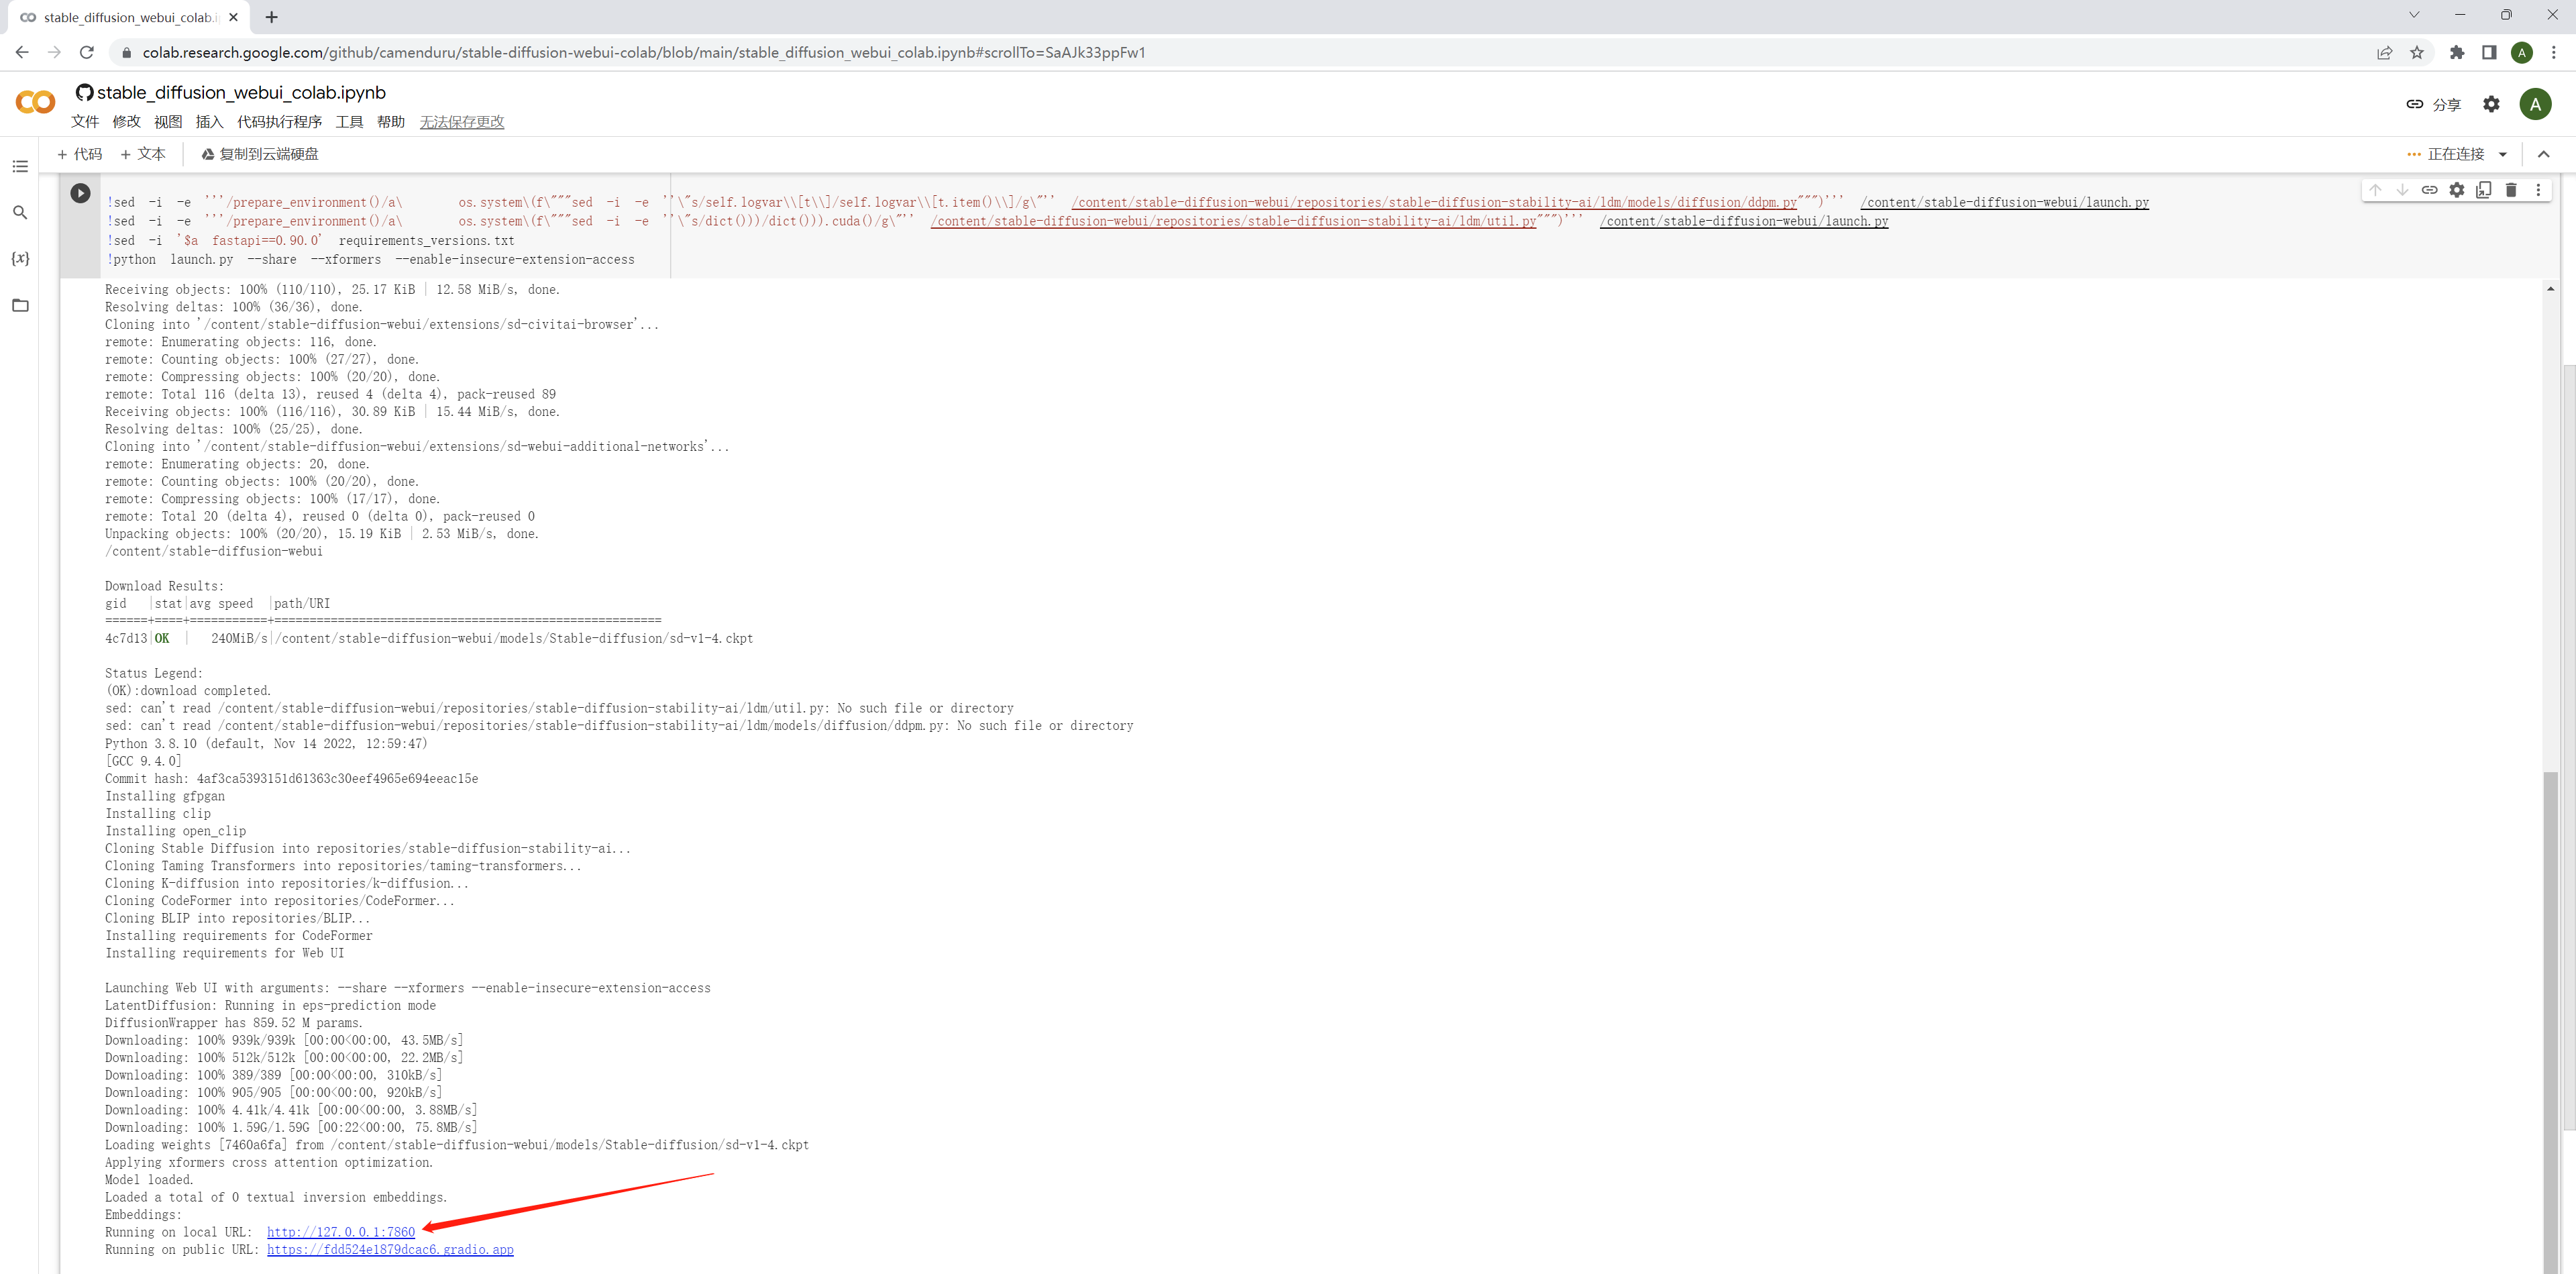Open the 代码执行程序 menu
Image resolution: width=2576 pixels, height=1274 pixels.
279,122
